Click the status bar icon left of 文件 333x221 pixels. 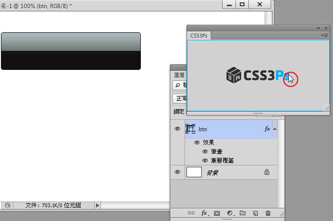(7, 205)
